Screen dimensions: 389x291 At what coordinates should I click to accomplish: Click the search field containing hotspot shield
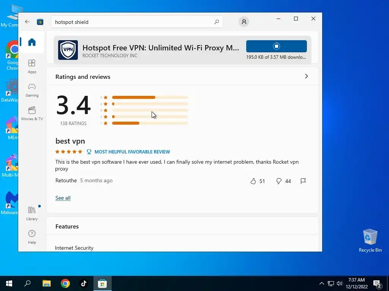point(137,22)
